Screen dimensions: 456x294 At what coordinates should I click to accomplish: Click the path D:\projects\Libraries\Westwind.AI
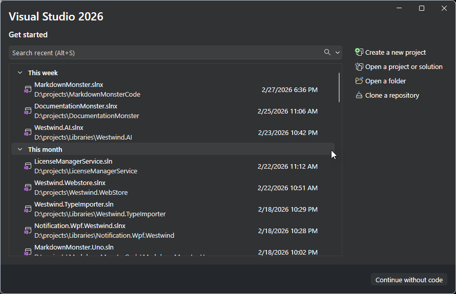(x=83, y=137)
